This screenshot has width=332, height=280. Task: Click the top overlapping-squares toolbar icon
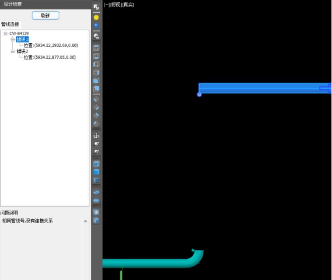pos(96,7)
